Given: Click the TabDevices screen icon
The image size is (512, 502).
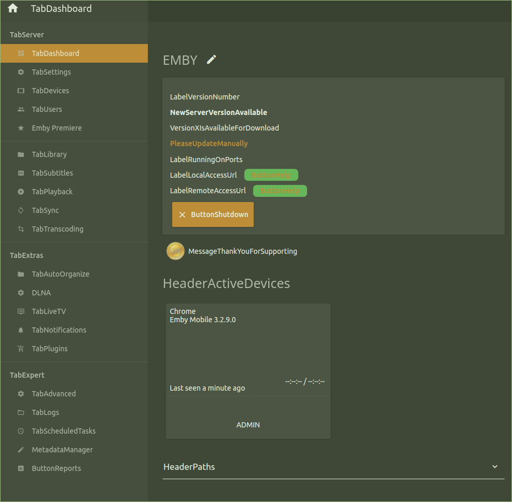Looking at the screenshot, I should 21,90.
